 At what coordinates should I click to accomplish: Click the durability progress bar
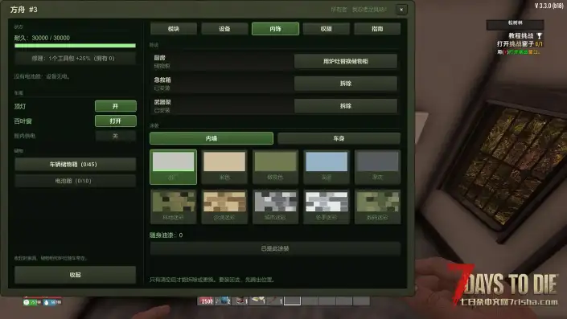click(76, 46)
